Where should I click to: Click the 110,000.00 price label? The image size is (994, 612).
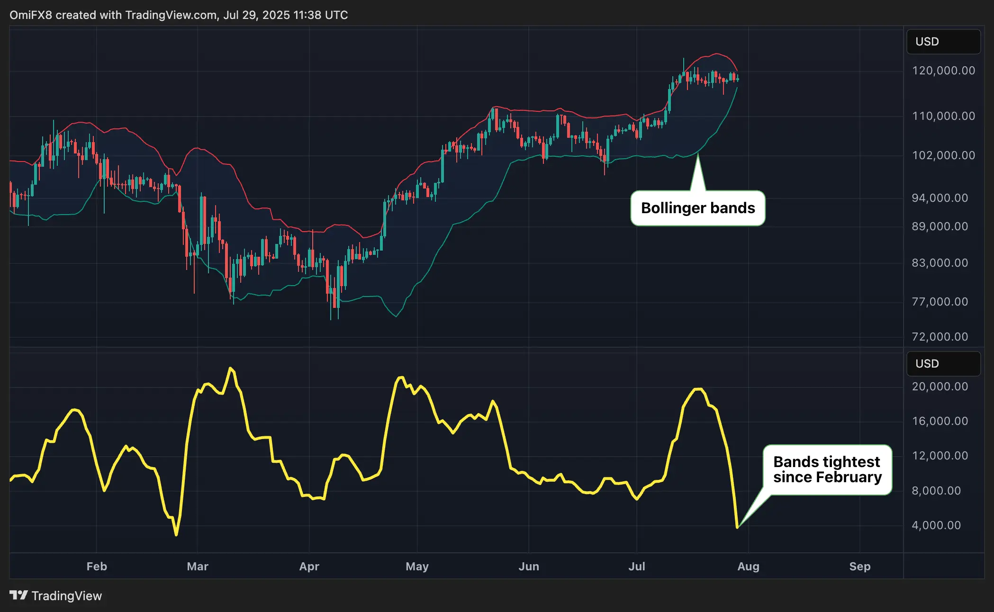pos(943,116)
